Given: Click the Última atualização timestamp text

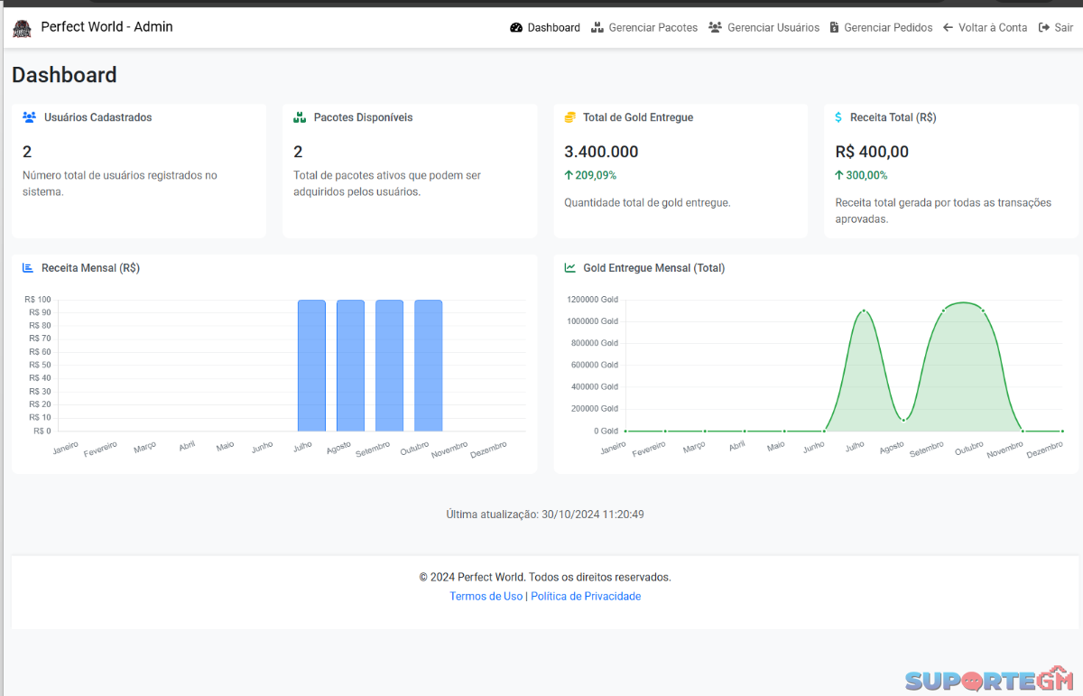Looking at the screenshot, I should (x=545, y=515).
